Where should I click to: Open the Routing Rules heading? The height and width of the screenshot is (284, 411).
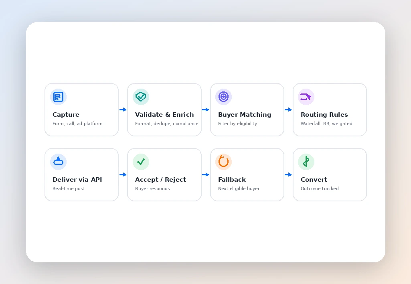[x=324, y=115]
